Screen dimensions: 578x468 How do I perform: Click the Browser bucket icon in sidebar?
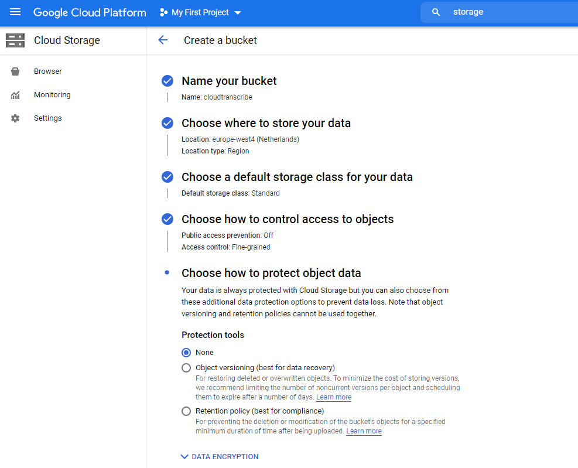pos(15,71)
